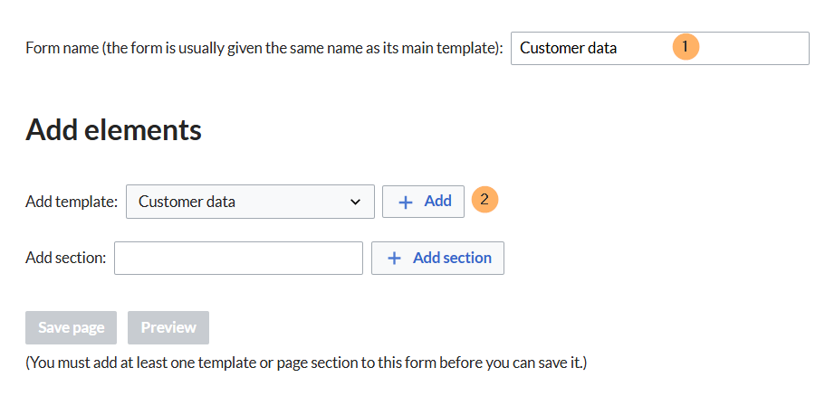Click the 'You must add at least one template' note

(x=306, y=363)
